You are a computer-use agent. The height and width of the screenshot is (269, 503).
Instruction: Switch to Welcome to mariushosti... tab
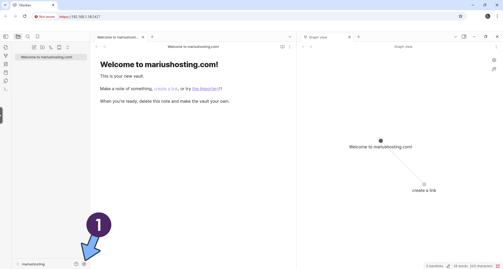tap(118, 37)
